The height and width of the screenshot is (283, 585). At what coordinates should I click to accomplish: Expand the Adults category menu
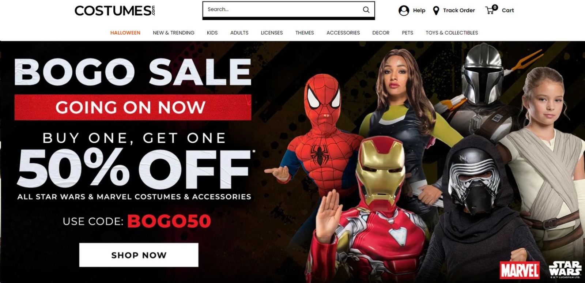coord(239,33)
